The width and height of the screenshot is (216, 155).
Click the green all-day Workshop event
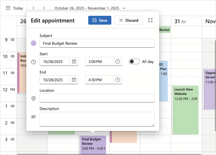[165, 30]
